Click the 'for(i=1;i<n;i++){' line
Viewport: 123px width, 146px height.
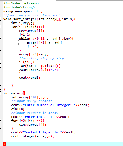click(x=28, y=27)
